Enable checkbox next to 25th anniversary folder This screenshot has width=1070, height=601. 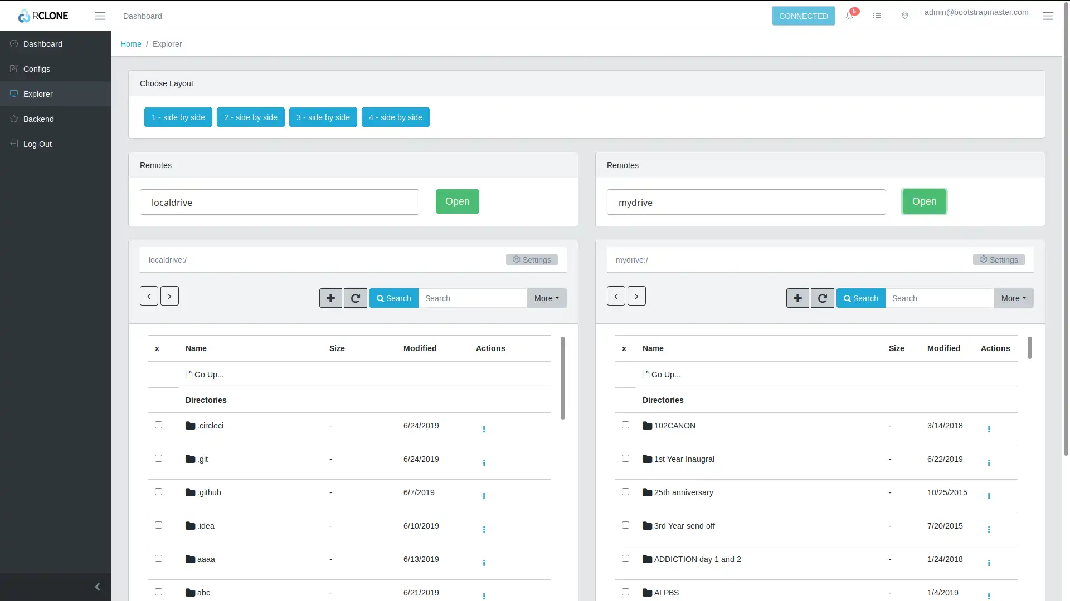click(x=625, y=492)
